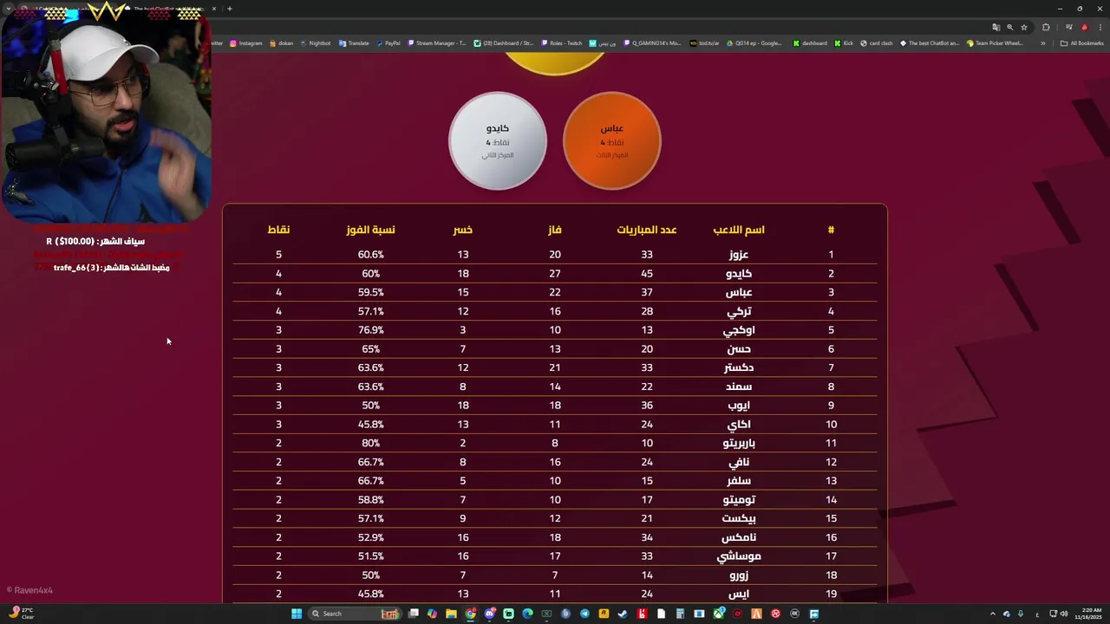Image resolution: width=1110 pixels, height=624 pixels.
Task: Open Steam from the taskbar
Action: pos(623,614)
